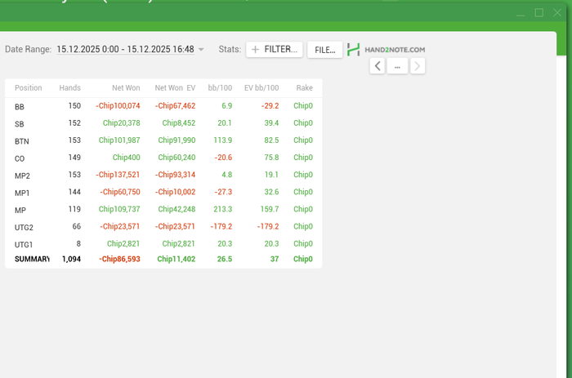Click summary hands count 1,094
This screenshot has height=378, width=572.
coord(72,259)
